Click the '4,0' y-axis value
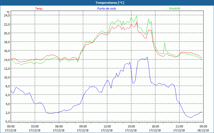Screen dimensions: 214x133 [x=7, y=104]
